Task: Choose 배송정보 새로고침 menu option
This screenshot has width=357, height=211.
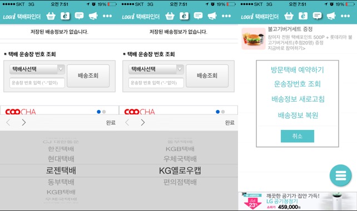Action: (298, 99)
